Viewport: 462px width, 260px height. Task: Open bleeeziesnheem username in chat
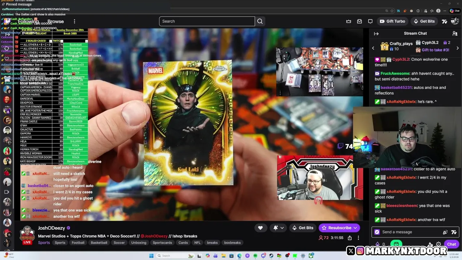(x=402, y=205)
